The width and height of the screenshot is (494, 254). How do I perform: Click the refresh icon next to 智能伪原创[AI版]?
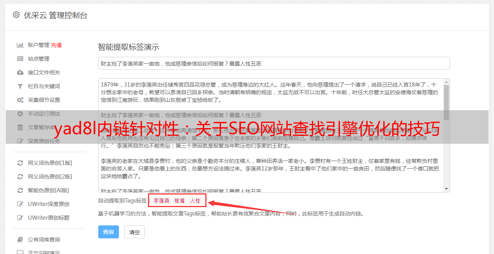click(20, 190)
